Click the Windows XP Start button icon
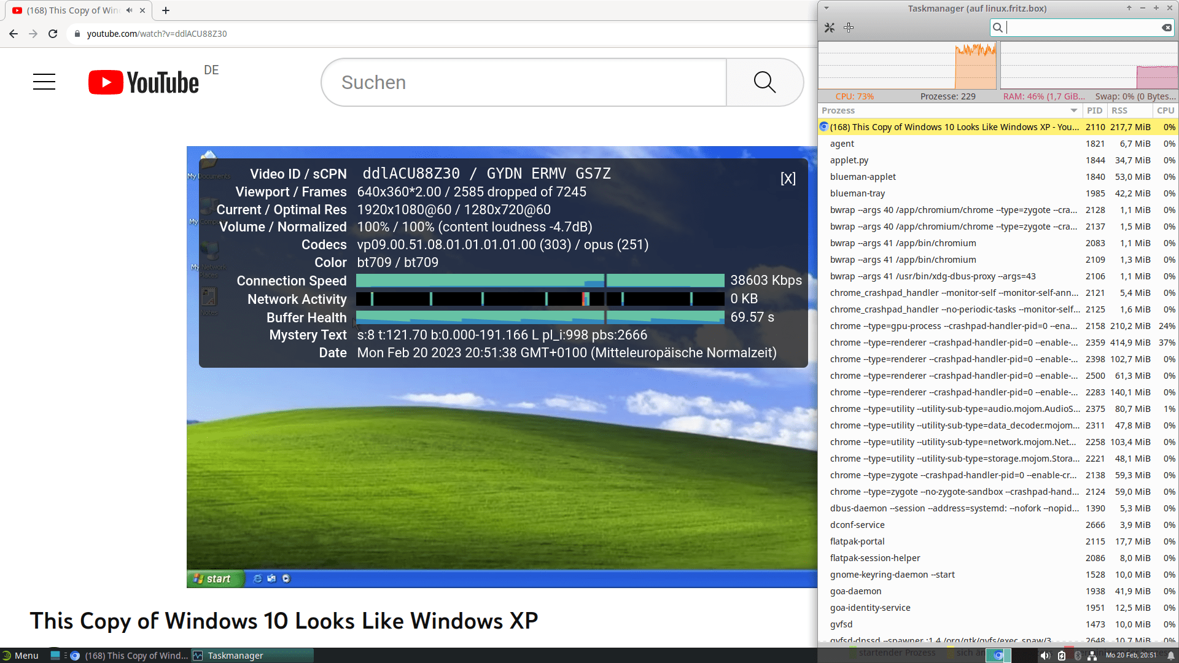1179x663 pixels. point(213,578)
